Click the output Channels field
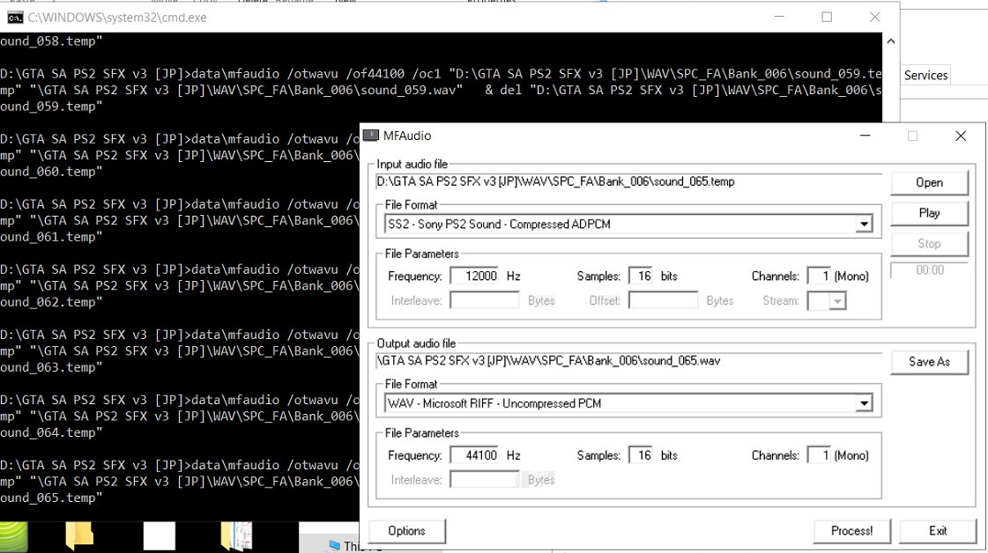 tap(820, 455)
